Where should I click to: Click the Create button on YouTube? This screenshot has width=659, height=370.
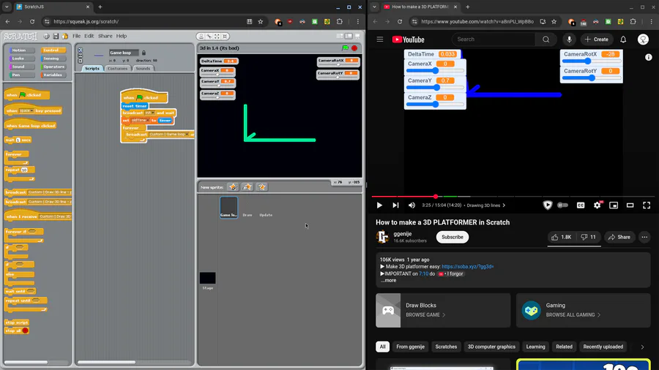pos(596,39)
